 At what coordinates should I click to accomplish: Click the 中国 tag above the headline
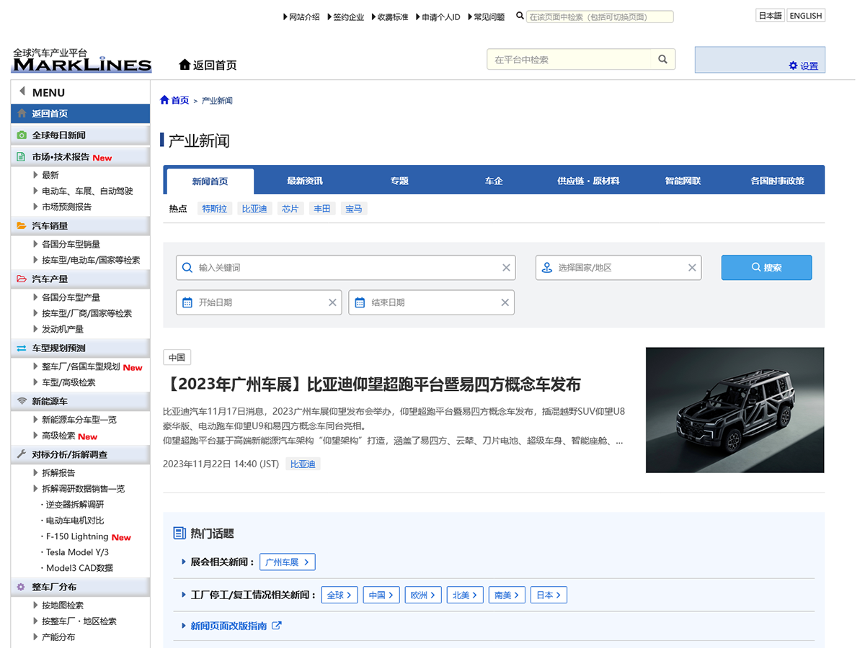coord(177,357)
